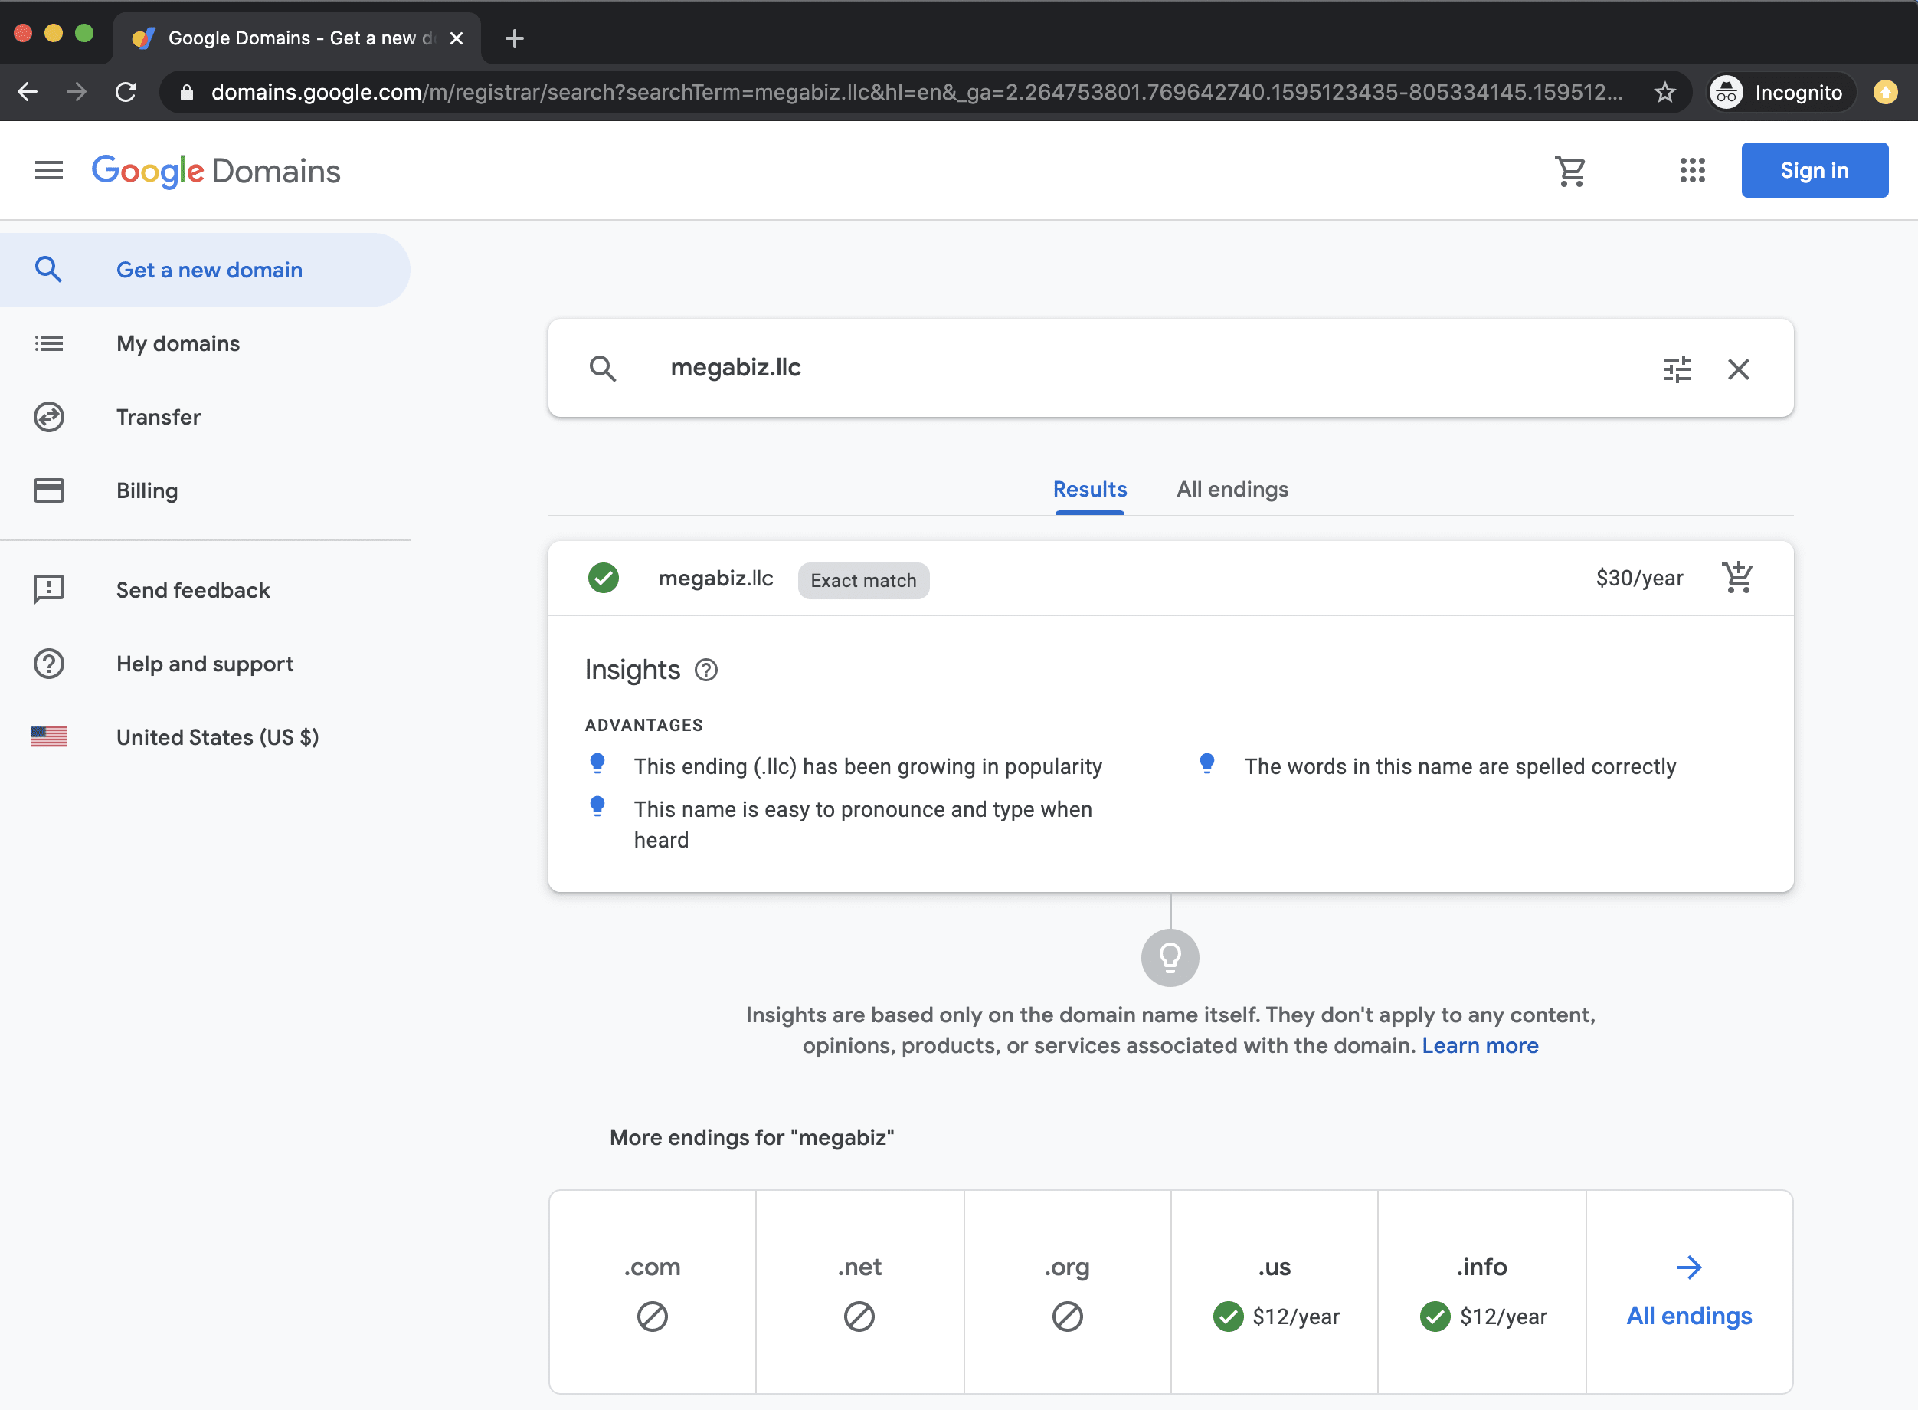Click the US flag icon
The image size is (1918, 1410).
48,736
